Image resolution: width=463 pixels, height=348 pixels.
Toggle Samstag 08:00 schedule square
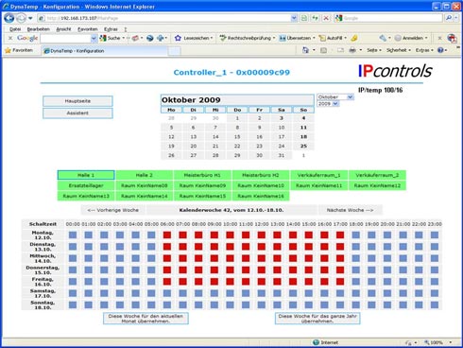[x=198, y=293]
